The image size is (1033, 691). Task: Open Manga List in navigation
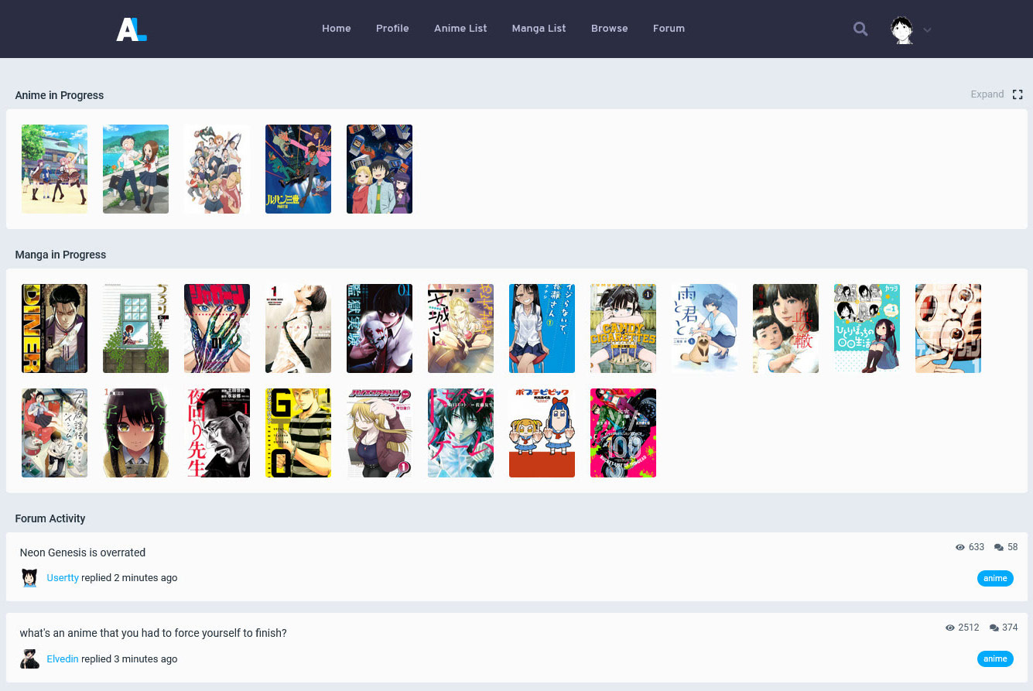[539, 29]
